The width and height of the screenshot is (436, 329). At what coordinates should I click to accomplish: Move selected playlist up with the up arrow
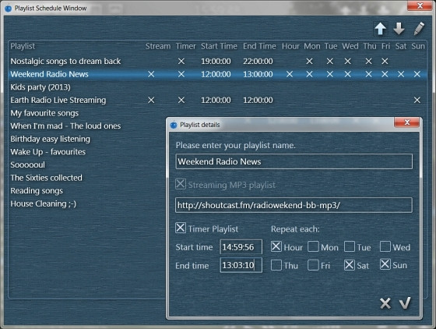point(380,29)
